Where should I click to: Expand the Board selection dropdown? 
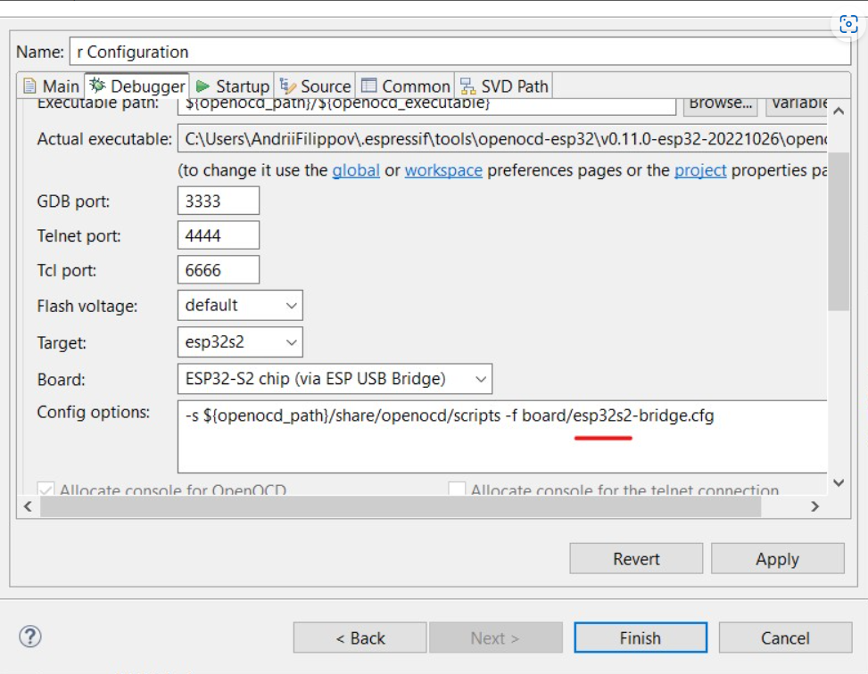pyautogui.click(x=478, y=379)
